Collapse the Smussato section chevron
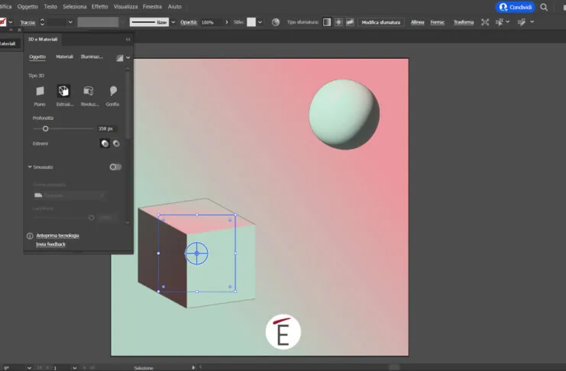The width and height of the screenshot is (566, 371). (x=30, y=166)
